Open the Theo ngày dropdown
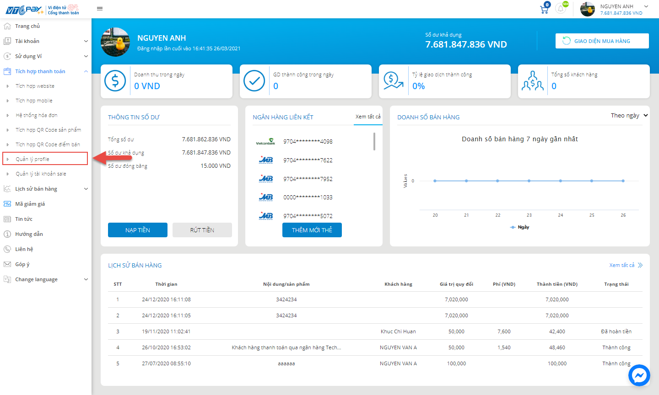Viewport: 659px width, 395px height. 629,116
